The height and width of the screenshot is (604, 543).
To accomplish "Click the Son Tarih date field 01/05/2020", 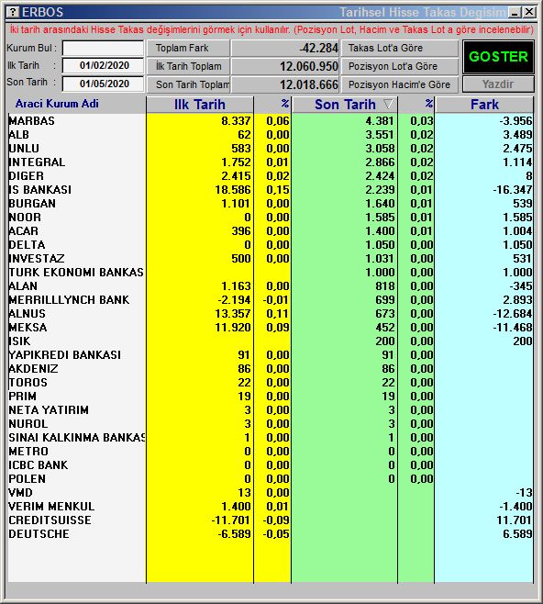I will point(103,84).
